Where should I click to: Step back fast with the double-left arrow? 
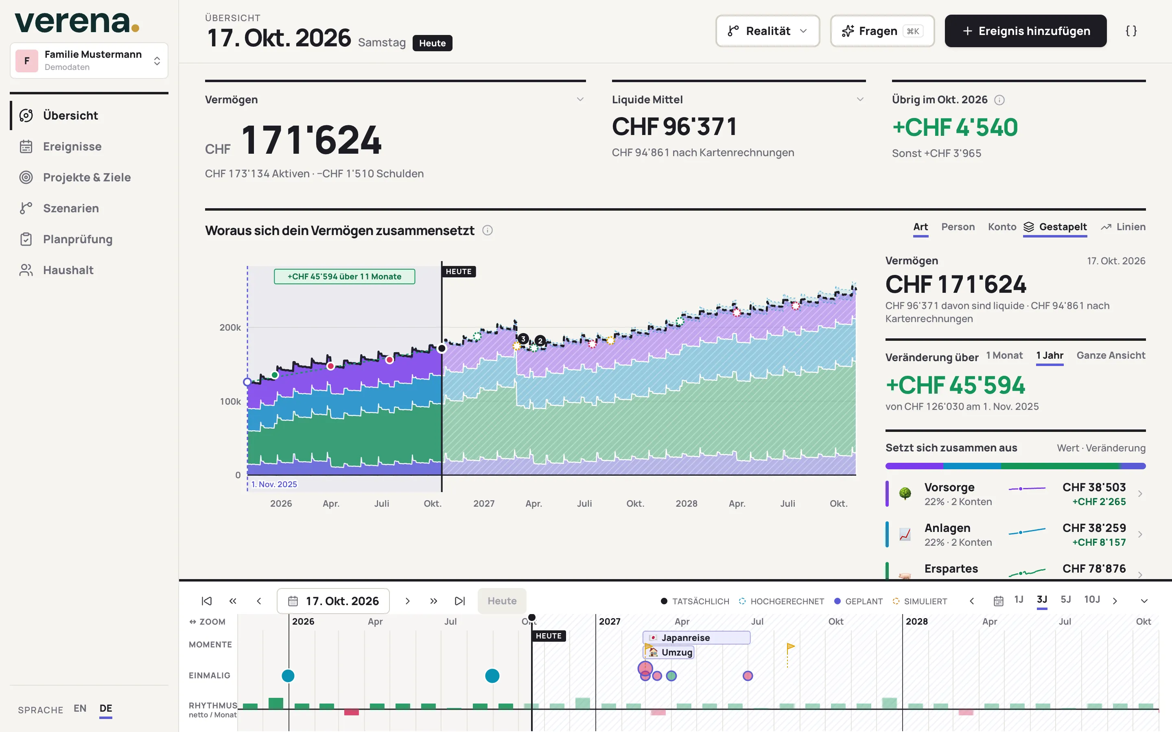[x=233, y=601]
